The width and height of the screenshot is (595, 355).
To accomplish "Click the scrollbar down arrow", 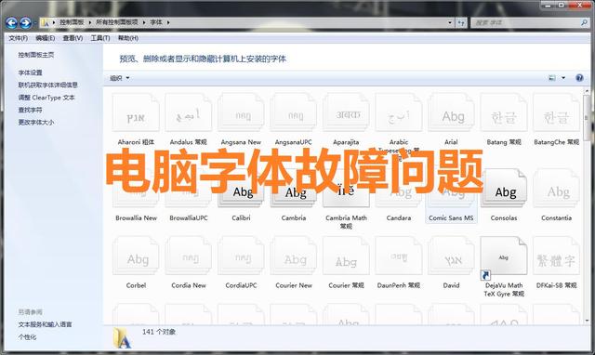I will click(587, 321).
